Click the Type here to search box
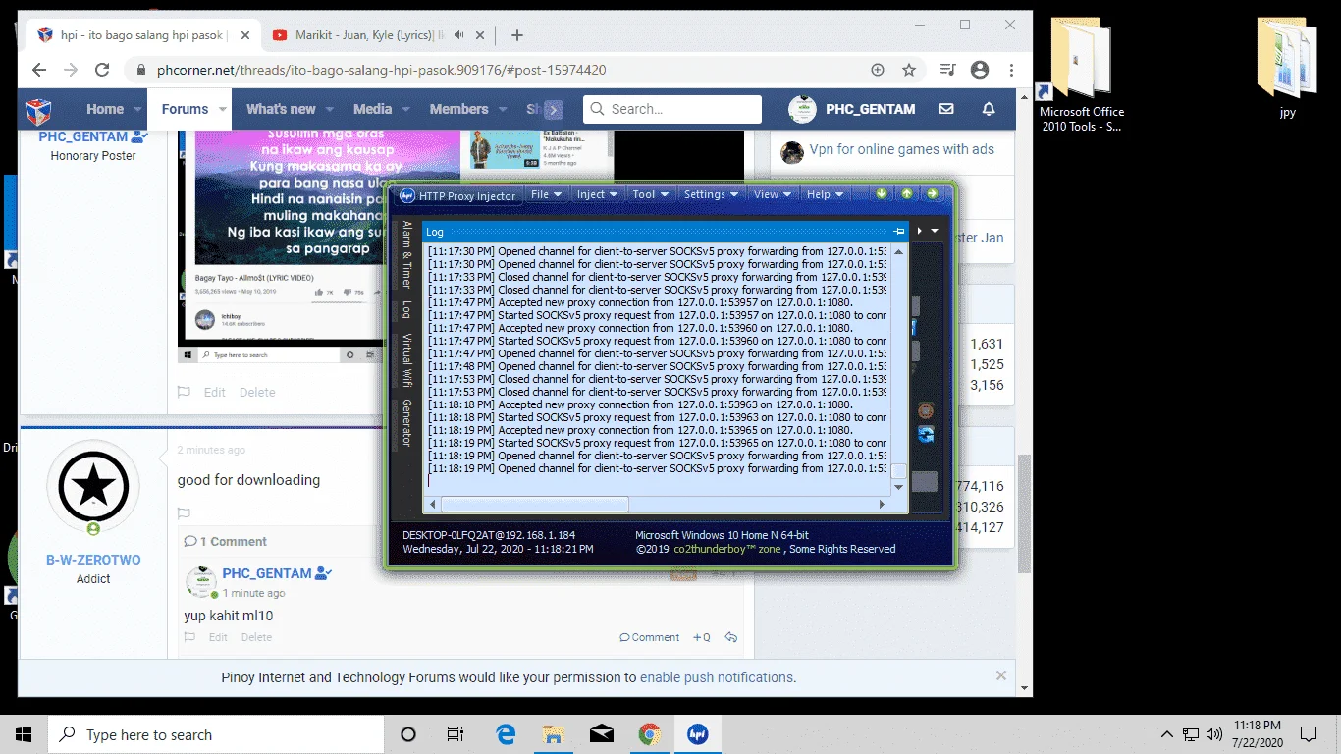The image size is (1341, 754). coord(216,734)
